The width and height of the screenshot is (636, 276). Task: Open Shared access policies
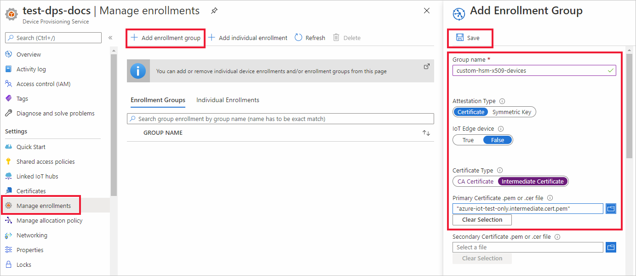pos(46,161)
